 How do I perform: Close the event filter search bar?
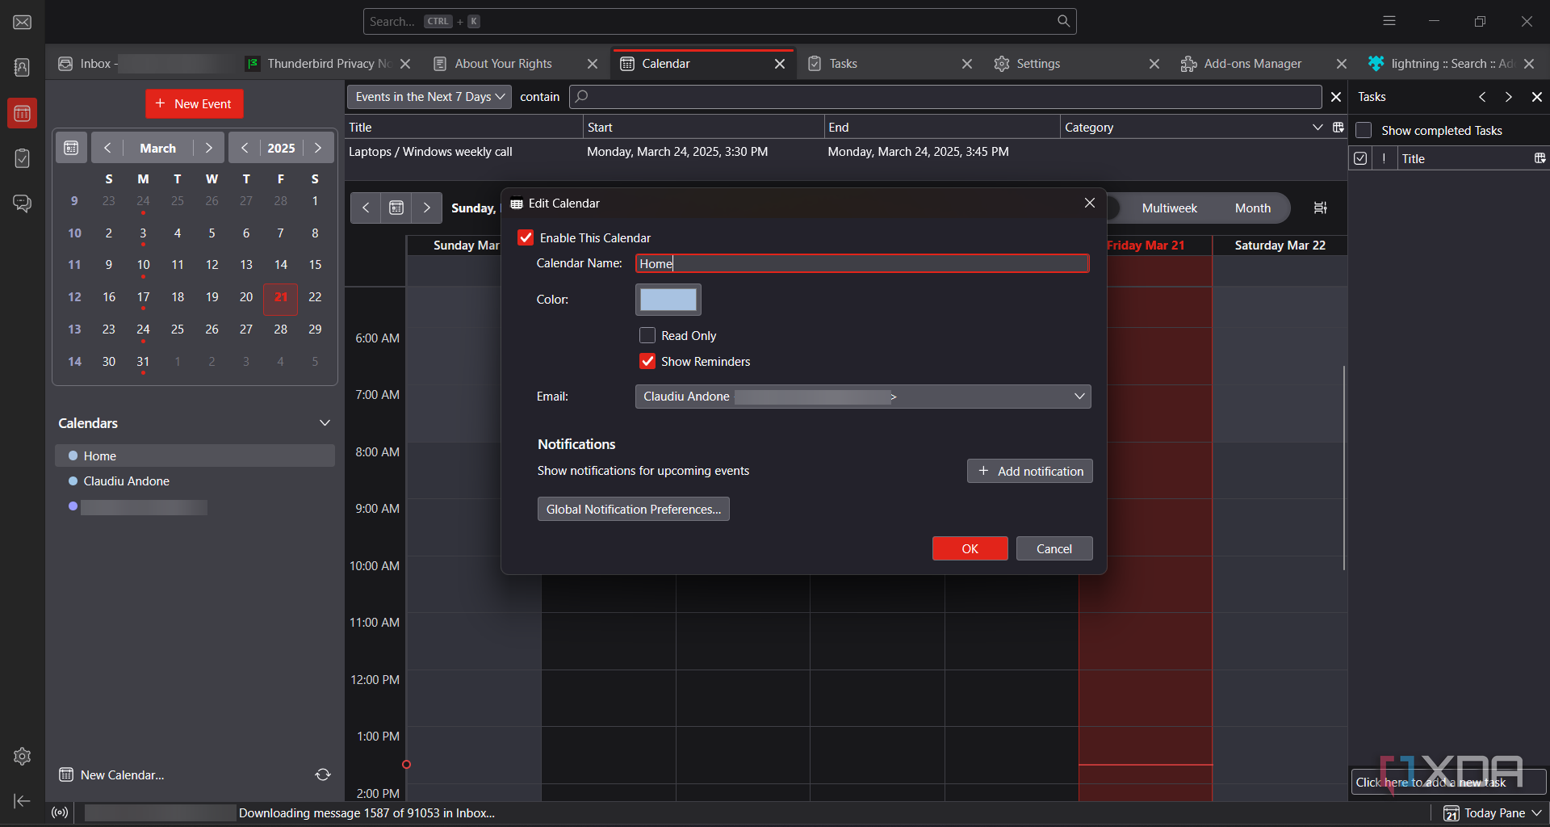[x=1336, y=97]
